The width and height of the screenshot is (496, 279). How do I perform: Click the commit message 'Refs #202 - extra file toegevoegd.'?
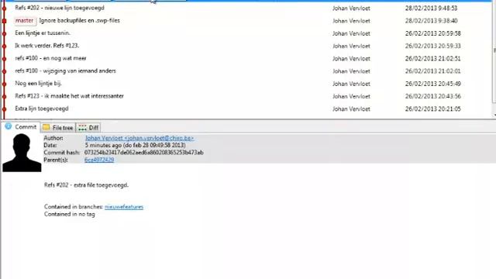tap(86, 185)
